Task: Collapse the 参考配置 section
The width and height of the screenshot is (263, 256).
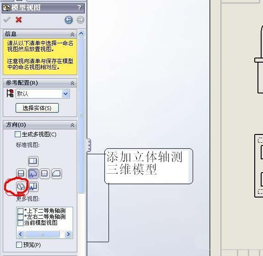Action: (x=72, y=83)
